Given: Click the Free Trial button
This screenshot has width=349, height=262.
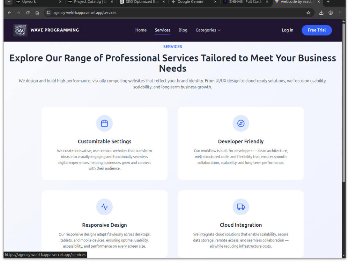Looking at the screenshot, I should pyautogui.click(x=317, y=30).
